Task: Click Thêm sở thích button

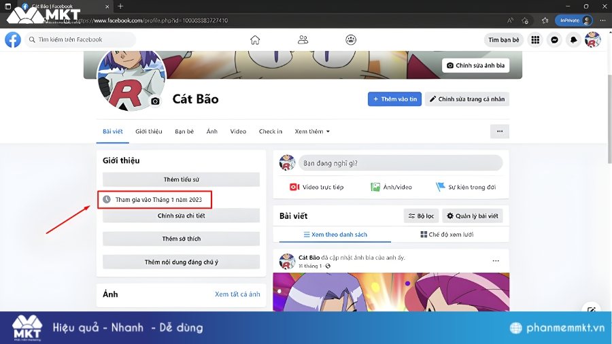Action: (x=181, y=239)
